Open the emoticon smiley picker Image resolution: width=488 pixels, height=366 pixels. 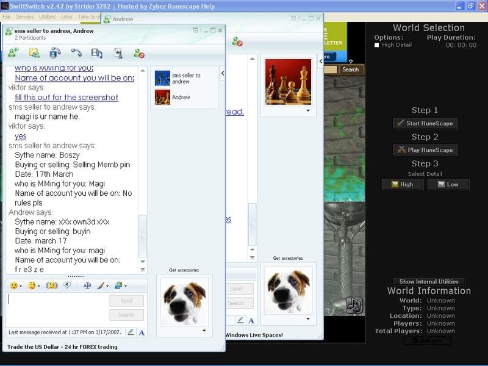pyautogui.click(x=13, y=285)
